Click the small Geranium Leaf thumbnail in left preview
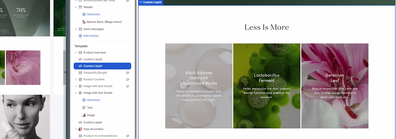 click(x=23, y=67)
